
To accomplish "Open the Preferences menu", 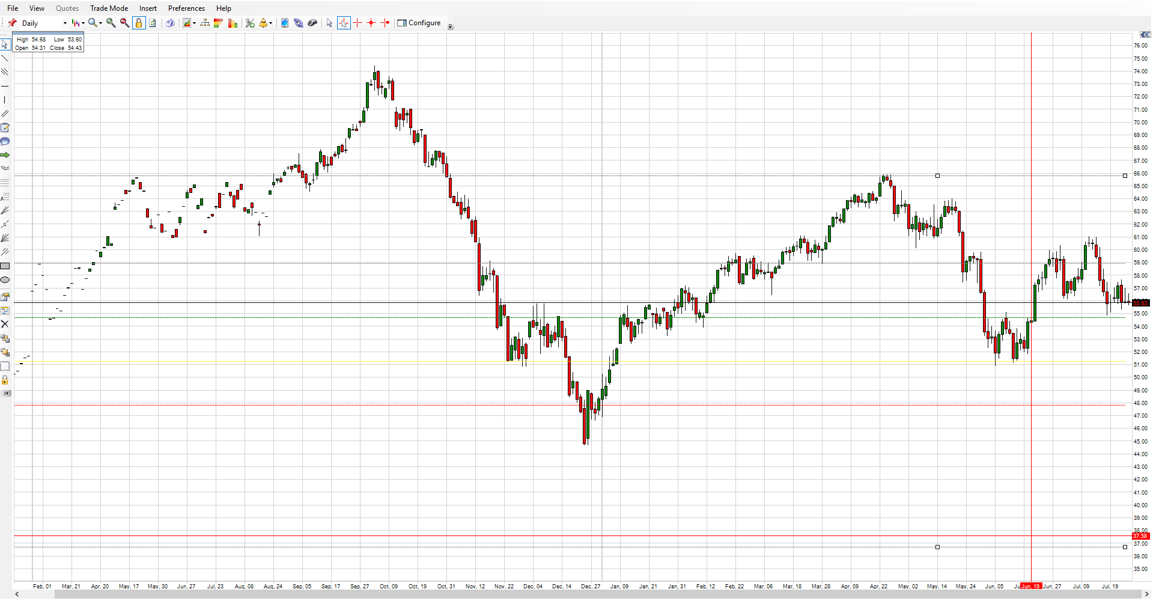I will [x=186, y=8].
